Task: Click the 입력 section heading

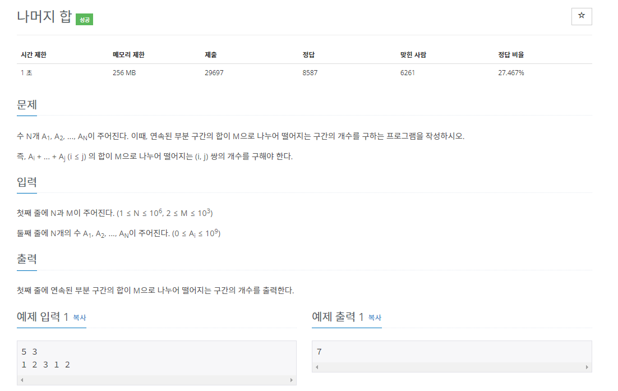Action: [x=27, y=182]
